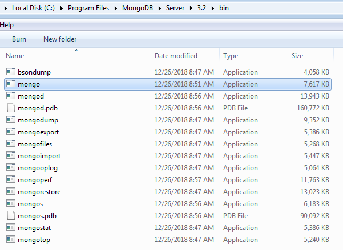This screenshot has width=343, height=250.
Task: Expand the arrow after Server breadcrumb
Action: point(191,9)
